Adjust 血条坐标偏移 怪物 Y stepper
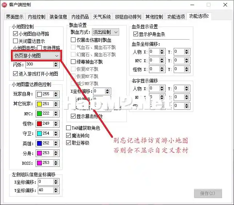Screen dimensions: 234x205 (186, 69)
